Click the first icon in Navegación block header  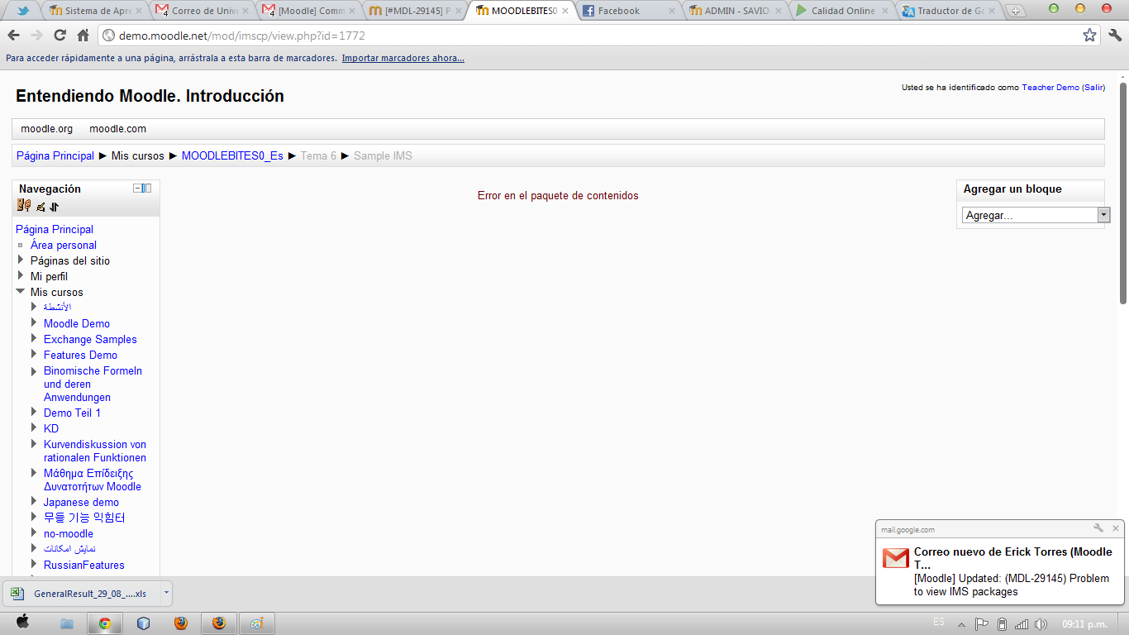tap(23, 206)
